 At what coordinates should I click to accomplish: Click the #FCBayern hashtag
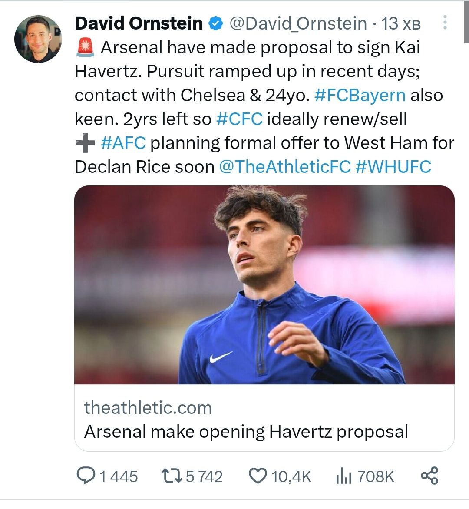pyautogui.click(x=360, y=95)
